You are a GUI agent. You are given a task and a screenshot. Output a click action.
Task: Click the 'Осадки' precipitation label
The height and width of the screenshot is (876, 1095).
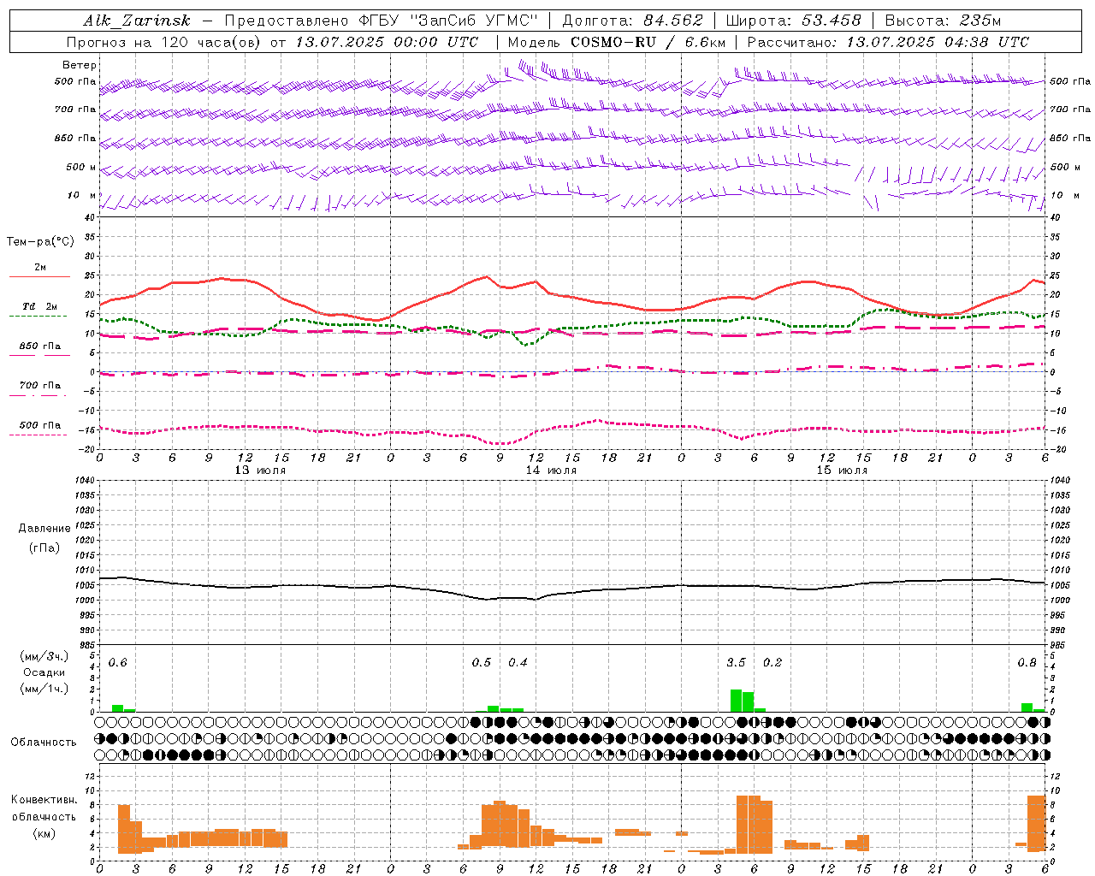click(x=44, y=672)
